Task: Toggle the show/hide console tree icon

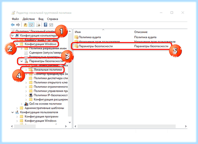Action: pyautogui.click(x=31, y=25)
